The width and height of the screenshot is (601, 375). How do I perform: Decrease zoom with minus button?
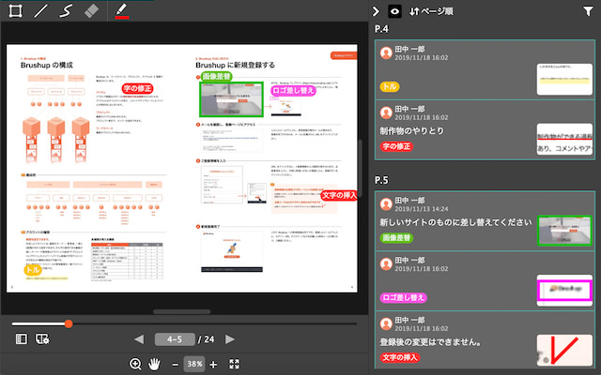(x=176, y=365)
